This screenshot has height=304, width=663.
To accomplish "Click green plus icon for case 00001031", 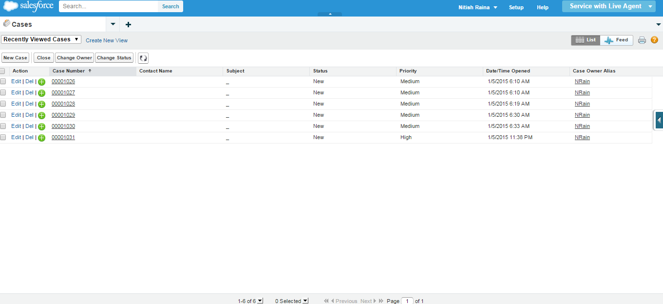I will (x=42, y=138).
